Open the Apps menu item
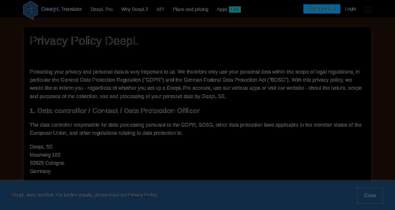This screenshot has height=210, width=395. tap(222, 9)
